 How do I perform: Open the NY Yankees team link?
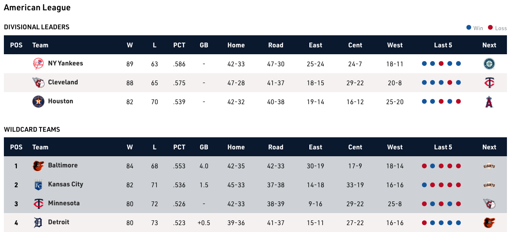pyautogui.click(x=66, y=63)
